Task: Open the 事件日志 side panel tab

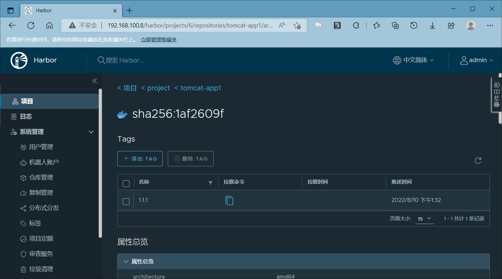Action: coord(497,95)
